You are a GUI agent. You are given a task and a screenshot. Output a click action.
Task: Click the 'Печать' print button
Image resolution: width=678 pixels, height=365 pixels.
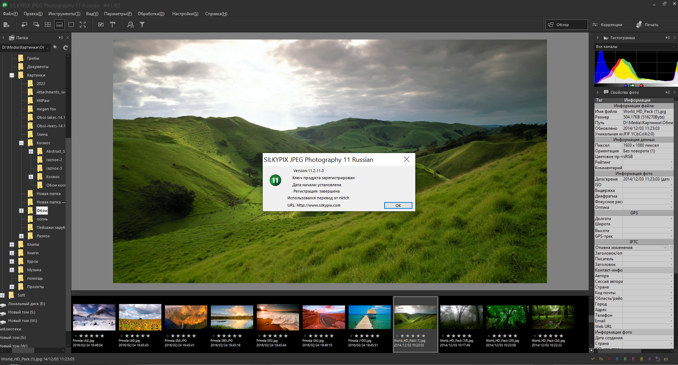click(x=647, y=25)
